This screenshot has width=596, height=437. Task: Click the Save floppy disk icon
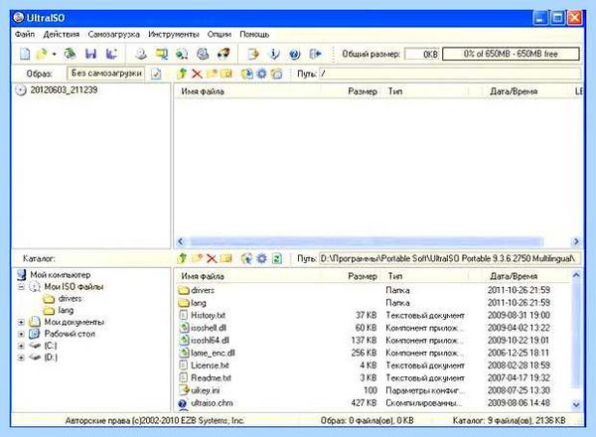pos(90,54)
